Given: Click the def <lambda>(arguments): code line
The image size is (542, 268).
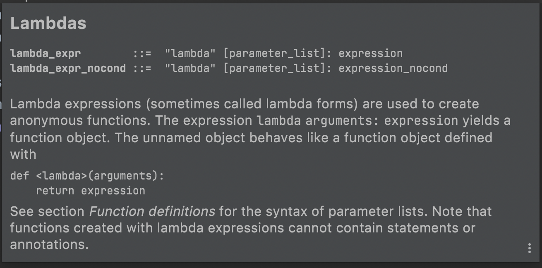Looking at the screenshot, I should (87, 176).
